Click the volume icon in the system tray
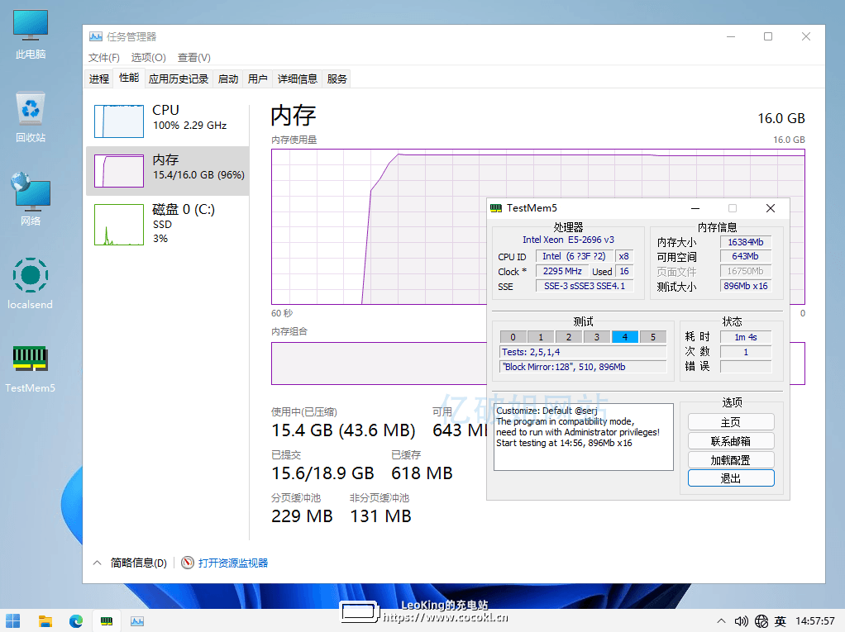 point(742,621)
